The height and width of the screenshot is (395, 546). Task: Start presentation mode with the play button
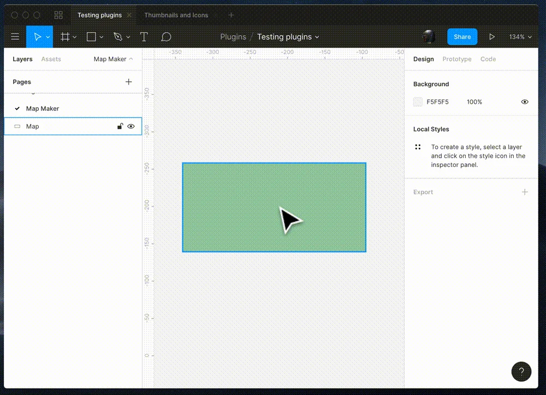491,37
